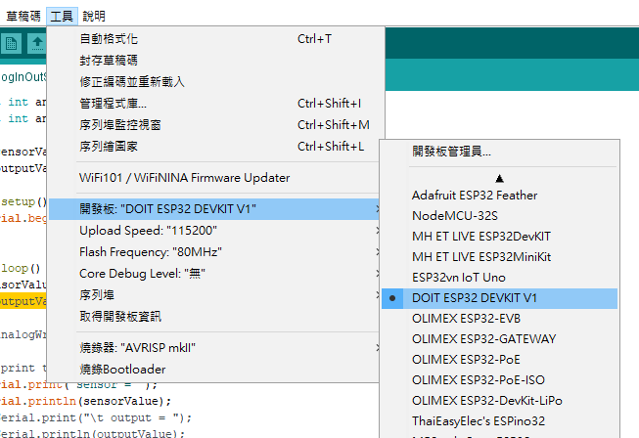Click 燒錄Bootloader to burn the bootloader
Image resolution: width=639 pixels, height=438 pixels.
pos(122,370)
